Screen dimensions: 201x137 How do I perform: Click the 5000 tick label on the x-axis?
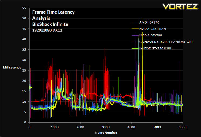pyautogui.click(x=157, y=127)
